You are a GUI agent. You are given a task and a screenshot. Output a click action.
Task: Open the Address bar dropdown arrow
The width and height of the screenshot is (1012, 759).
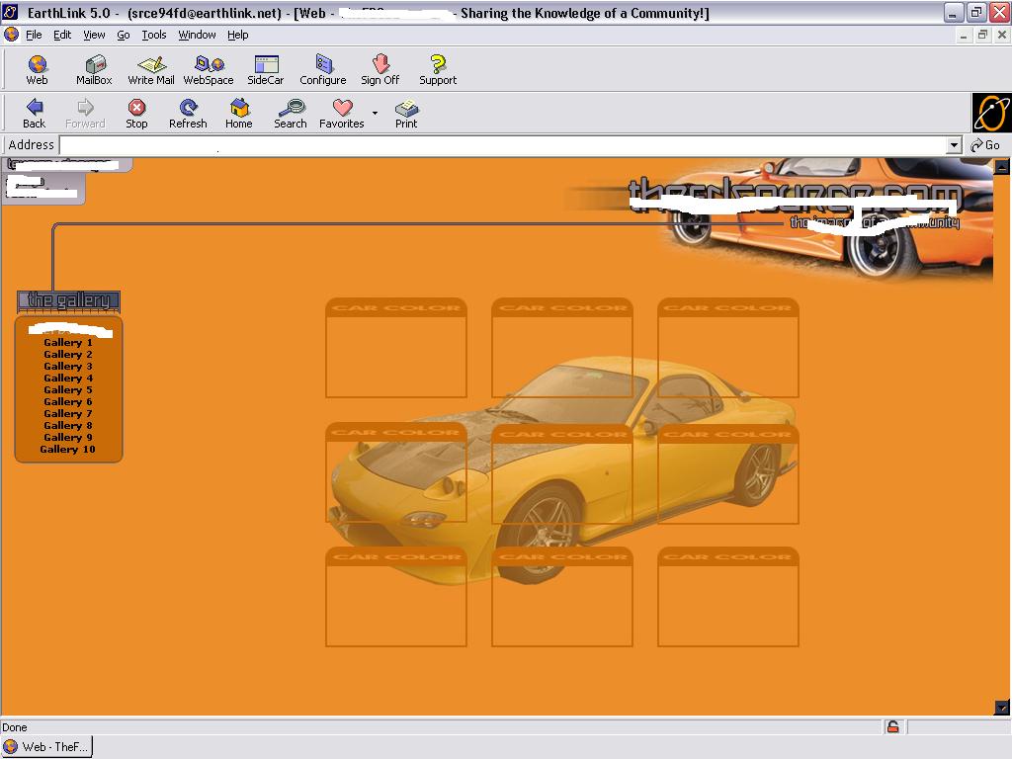954,145
